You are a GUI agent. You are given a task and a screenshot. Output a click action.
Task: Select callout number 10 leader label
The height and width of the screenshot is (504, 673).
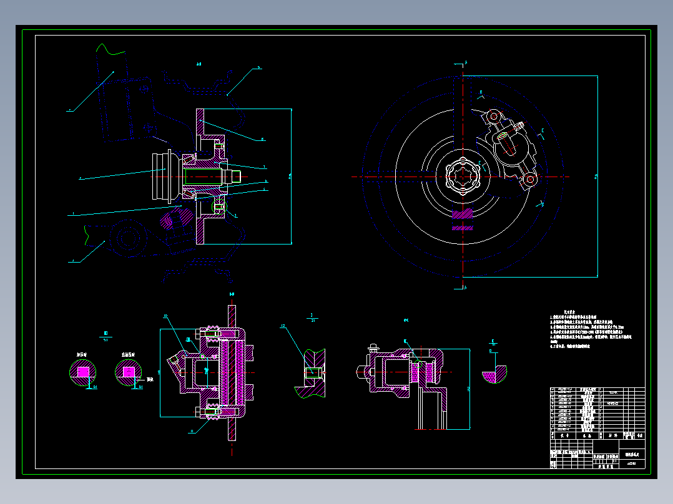(165, 316)
